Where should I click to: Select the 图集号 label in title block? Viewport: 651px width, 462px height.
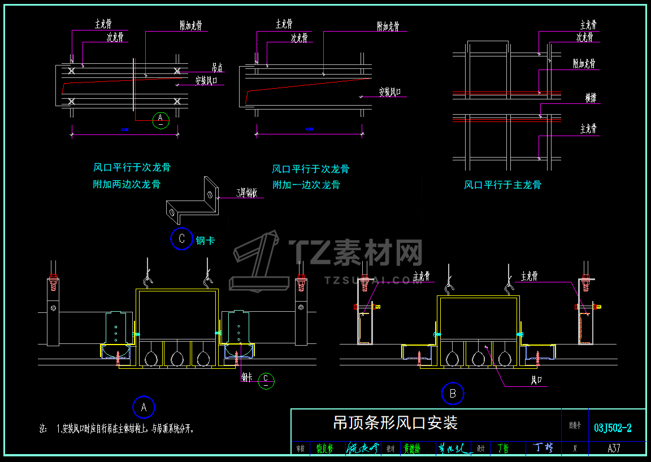pos(575,425)
